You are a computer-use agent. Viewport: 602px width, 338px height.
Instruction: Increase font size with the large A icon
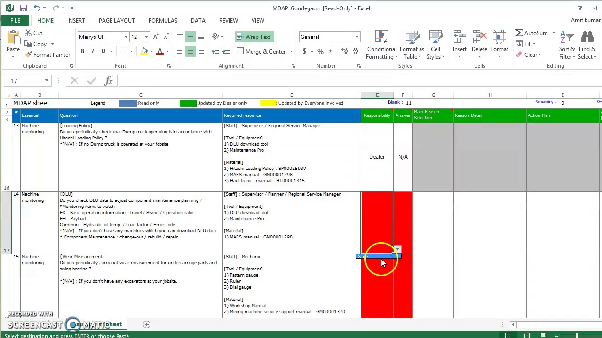[156, 37]
